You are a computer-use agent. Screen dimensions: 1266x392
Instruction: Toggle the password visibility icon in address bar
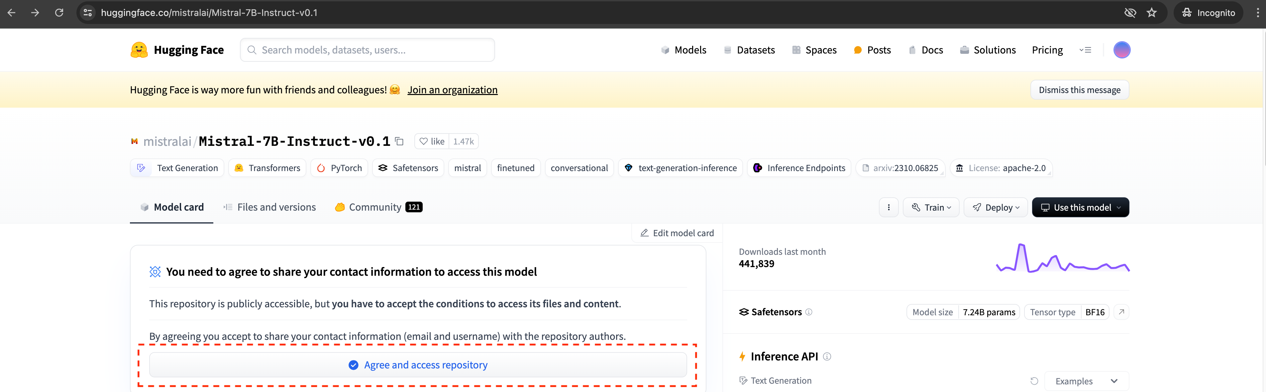click(1130, 12)
